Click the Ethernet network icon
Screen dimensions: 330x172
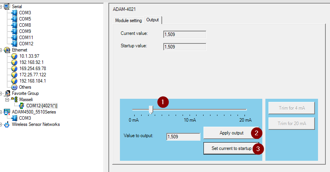tap(7, 50)
